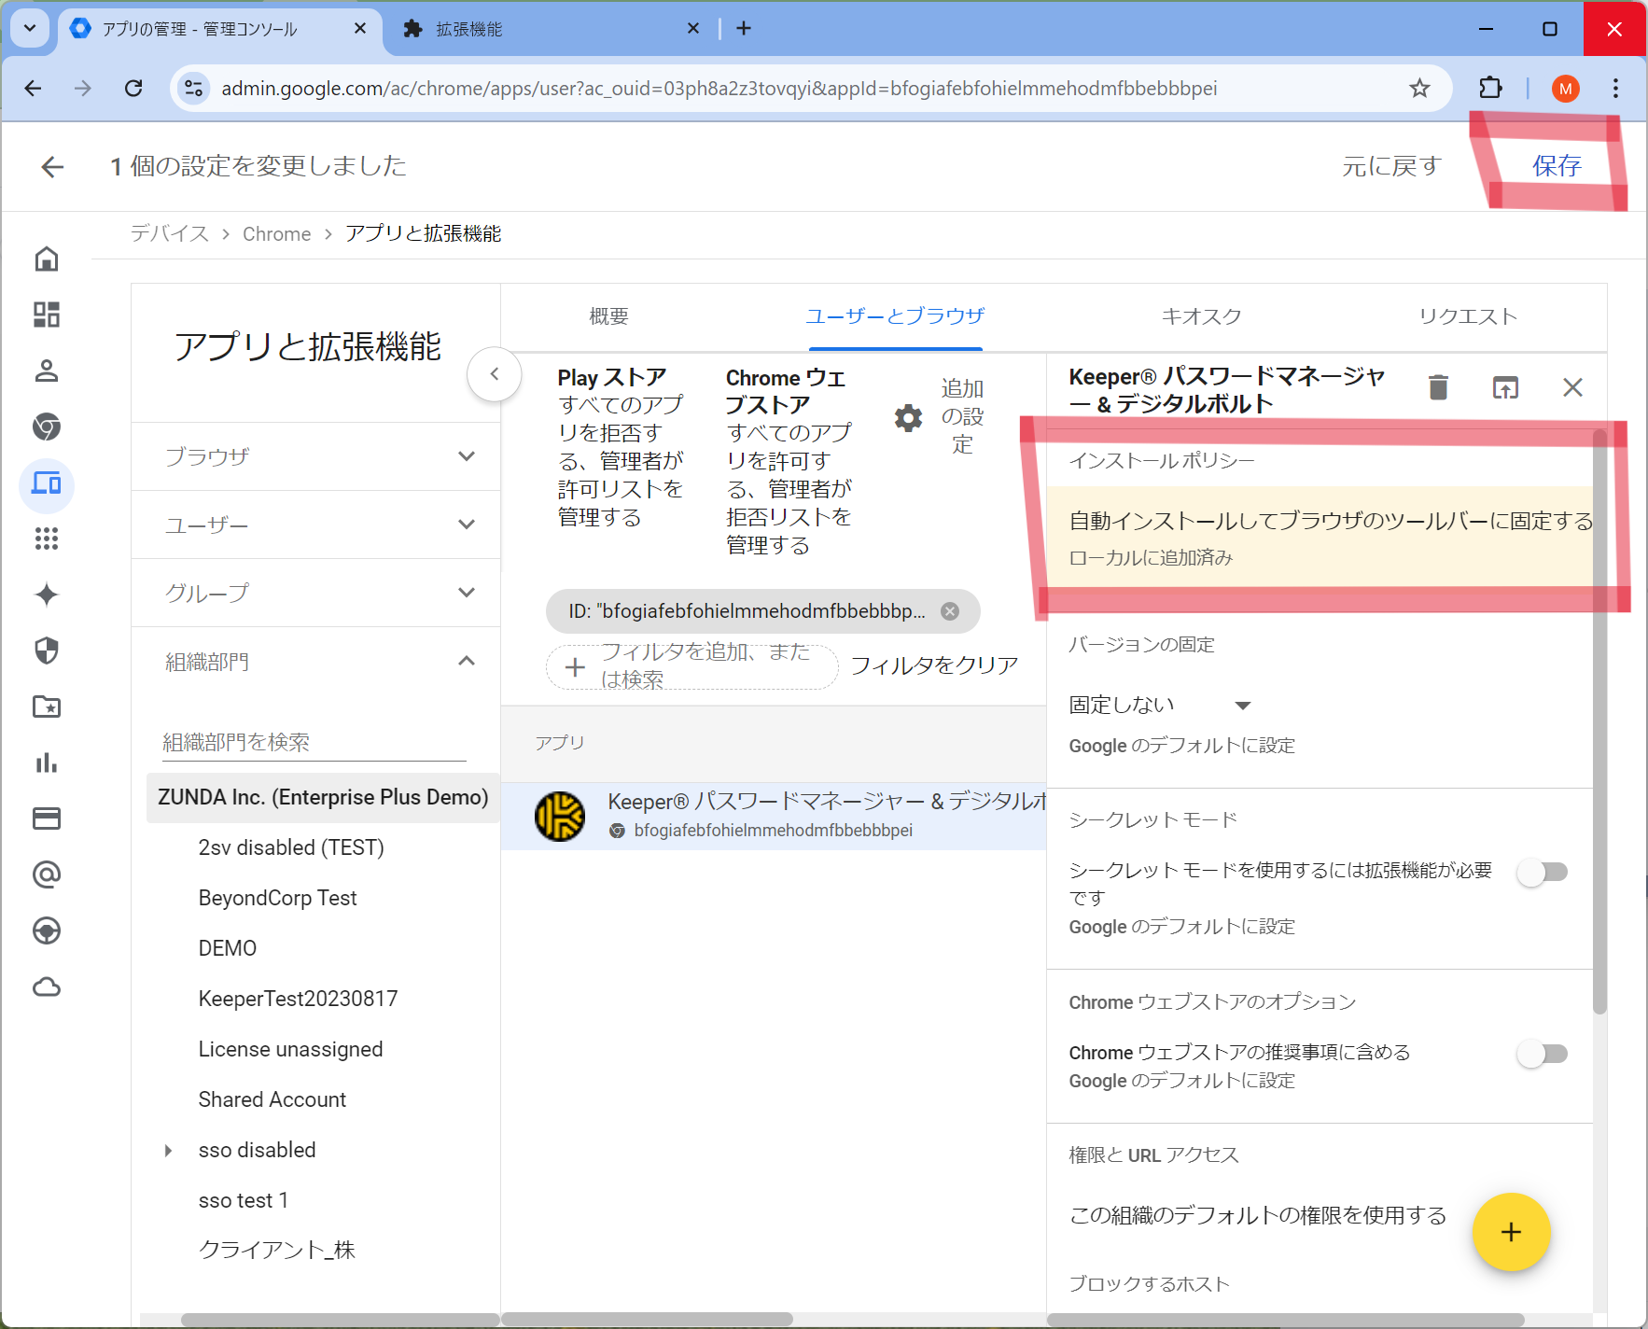Open the version pinning 固定しない dropdown
Viewport: 1648px width, 1329px height.
coord(1159,705)
